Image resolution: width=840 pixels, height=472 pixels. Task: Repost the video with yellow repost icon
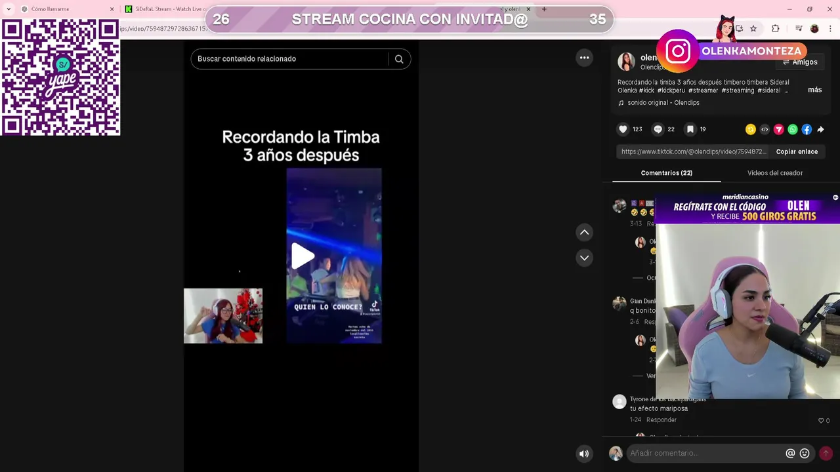(x=750, y=129)
